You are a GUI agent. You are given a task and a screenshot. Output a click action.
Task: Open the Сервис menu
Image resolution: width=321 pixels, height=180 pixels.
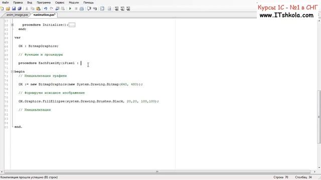pos(60,2)
